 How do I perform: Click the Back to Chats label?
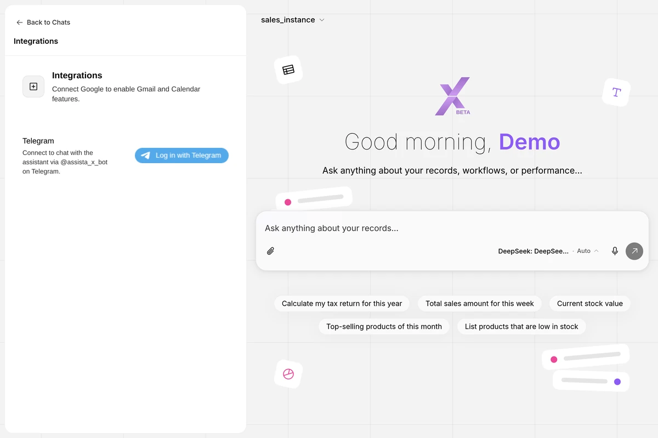pos(48,22)
